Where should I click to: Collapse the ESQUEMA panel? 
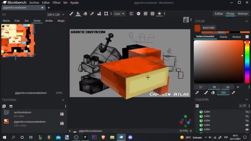coord(247,99)
